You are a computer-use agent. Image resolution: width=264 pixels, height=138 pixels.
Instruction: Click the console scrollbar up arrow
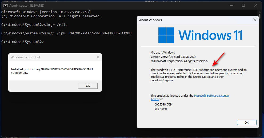[260, 12]
